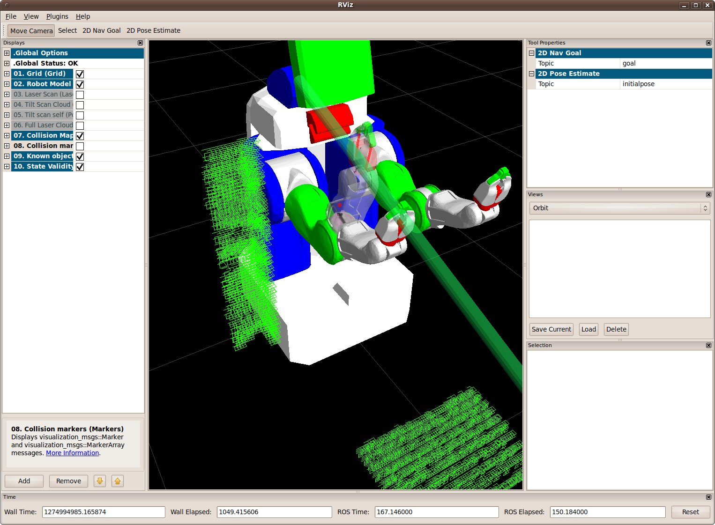Expand the 09. Known objects node
715x525 pixels.
coord(7,156)
